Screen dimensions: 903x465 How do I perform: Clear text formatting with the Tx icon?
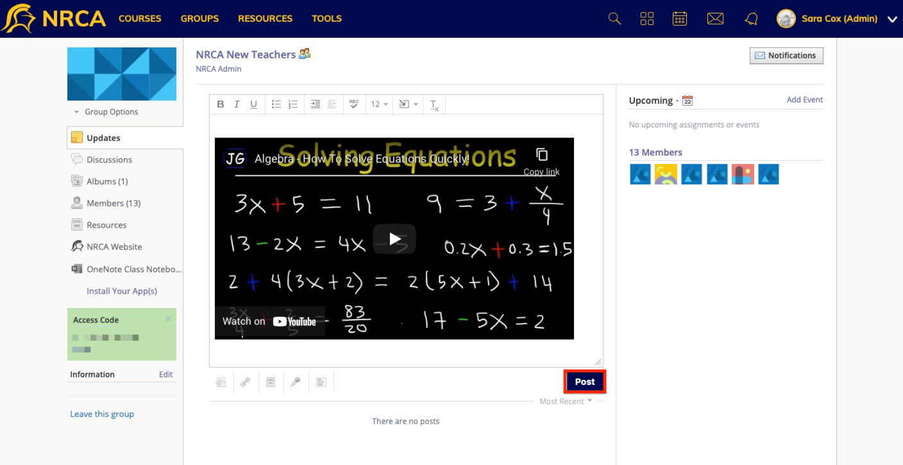click(x=434, y=105)
